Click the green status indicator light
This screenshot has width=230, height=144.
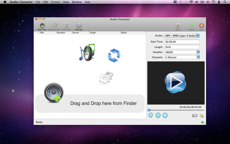pyautogui.click(x=202, y=122)
